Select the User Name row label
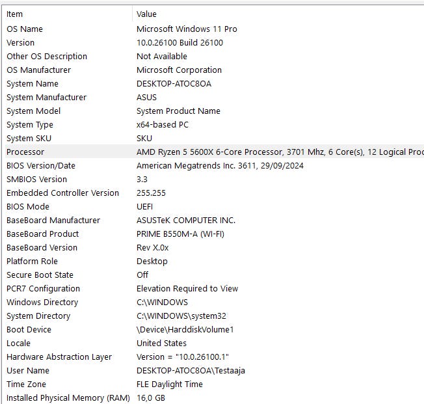 point(28,371)
